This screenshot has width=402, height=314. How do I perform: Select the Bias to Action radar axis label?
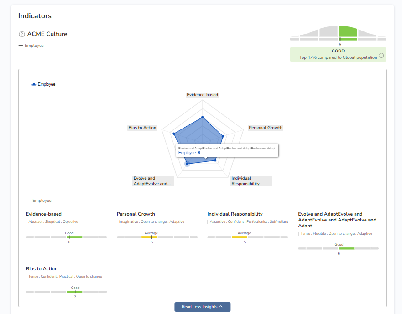142,128
